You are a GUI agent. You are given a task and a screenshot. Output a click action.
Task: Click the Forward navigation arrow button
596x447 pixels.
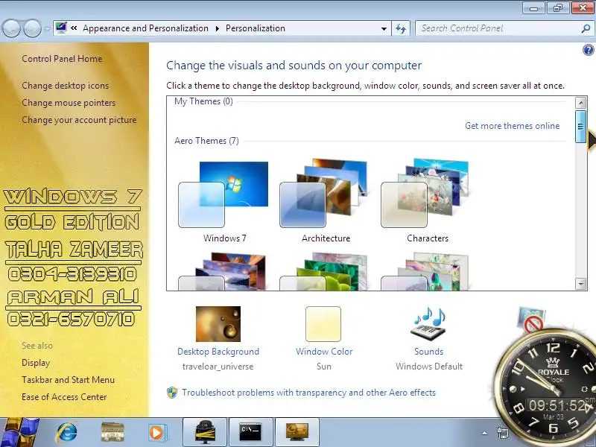(x=32, y=28)
